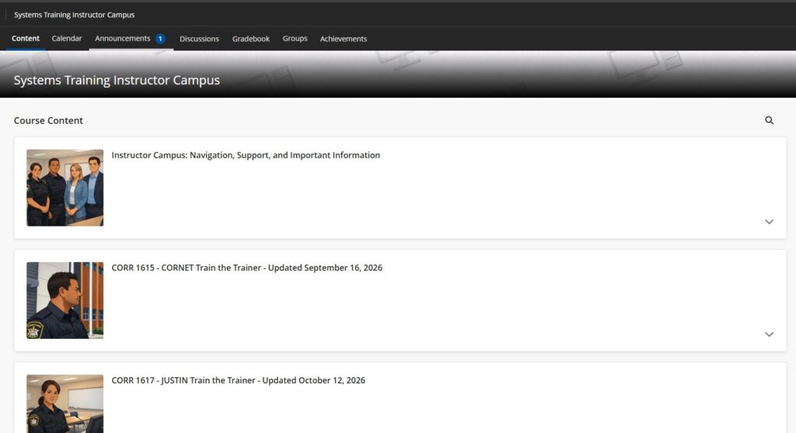
Task: Open Instructor Campus: Navigation, Support, and Important Information
Action: pos(246,155)
